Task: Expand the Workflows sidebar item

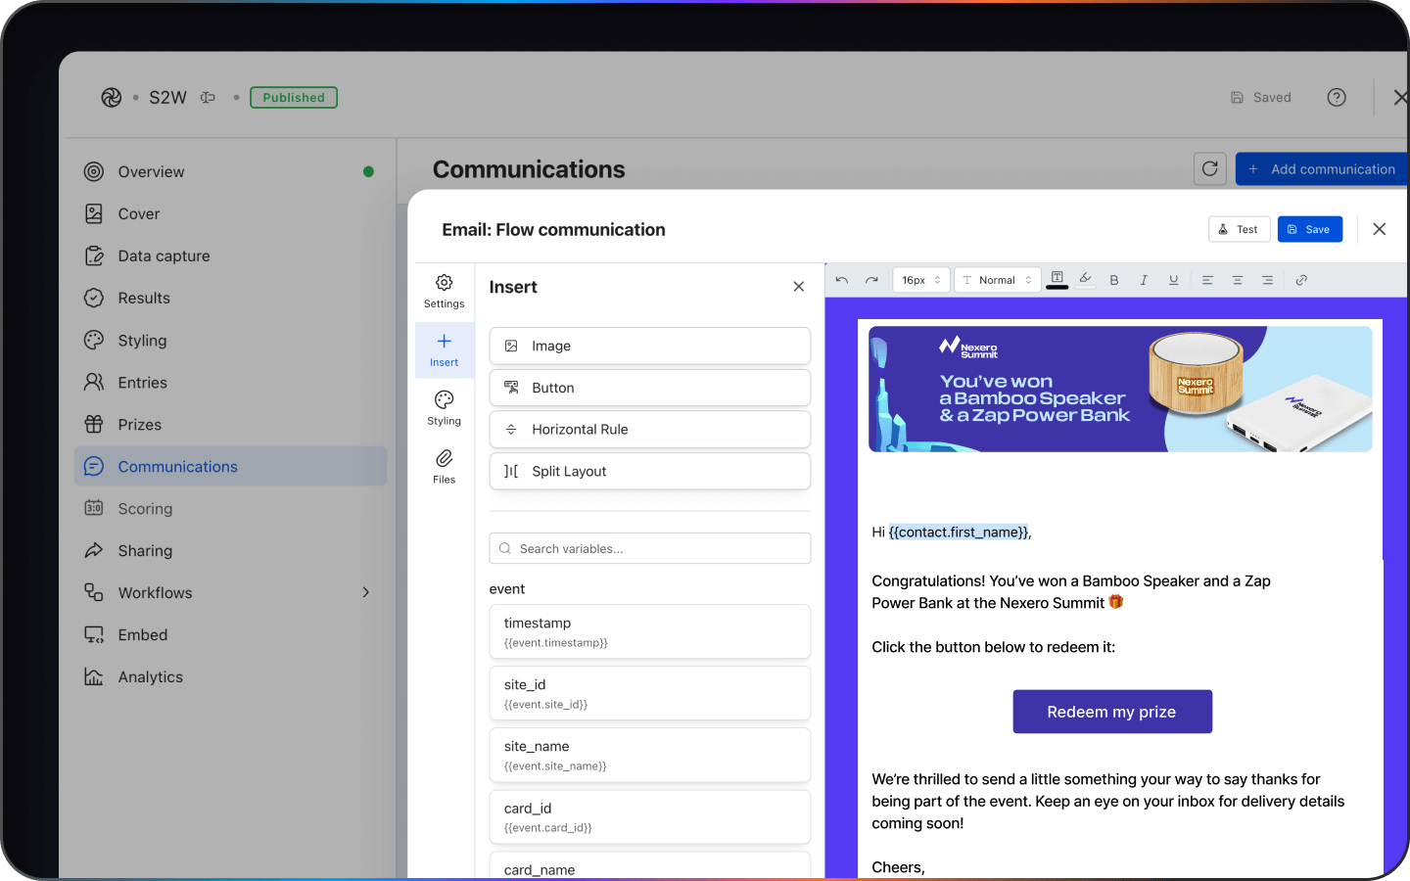Action: coord(365,592)
